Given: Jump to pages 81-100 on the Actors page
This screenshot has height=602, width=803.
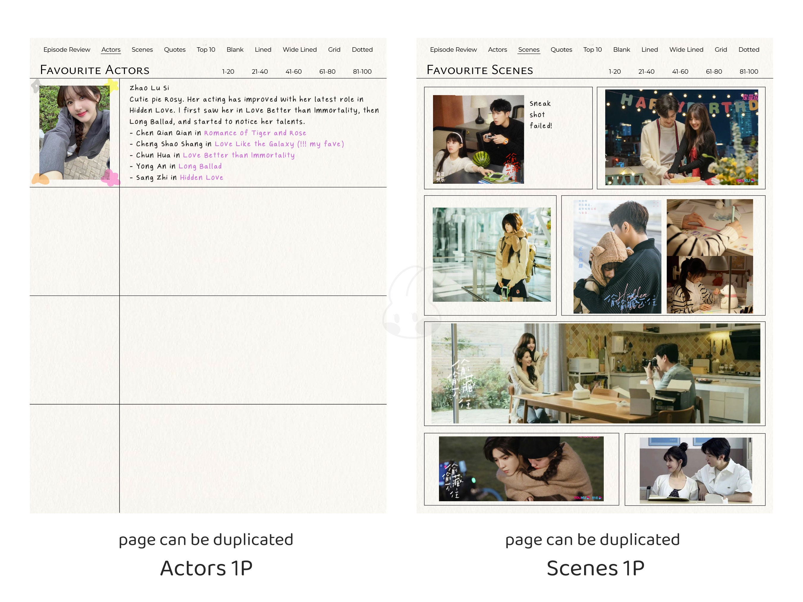Looking at the screenshot, I should coord(362,71).
